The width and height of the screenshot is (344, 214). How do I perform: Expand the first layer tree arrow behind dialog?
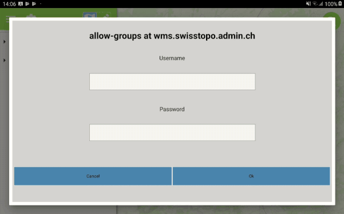click(x=5, y=42)
